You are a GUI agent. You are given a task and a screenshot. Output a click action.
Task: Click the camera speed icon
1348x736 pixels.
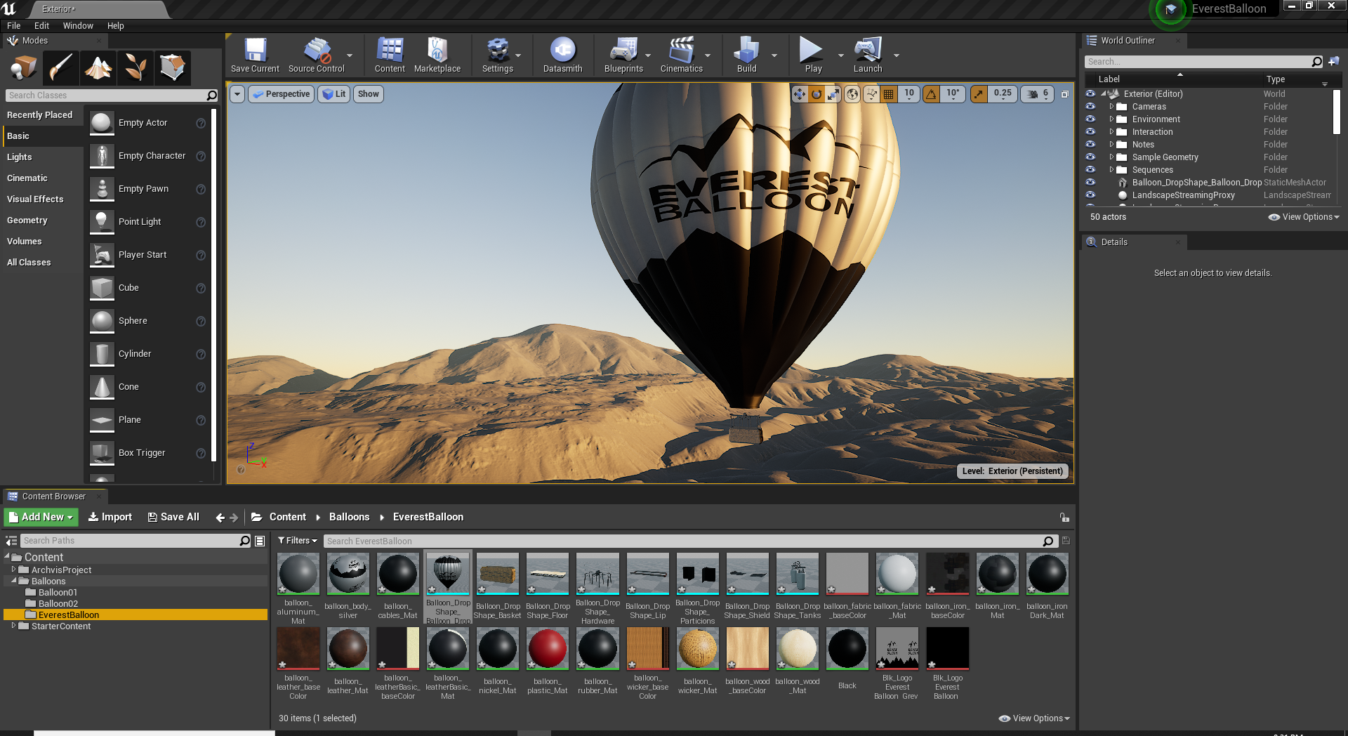click(x=1033, y=94)
